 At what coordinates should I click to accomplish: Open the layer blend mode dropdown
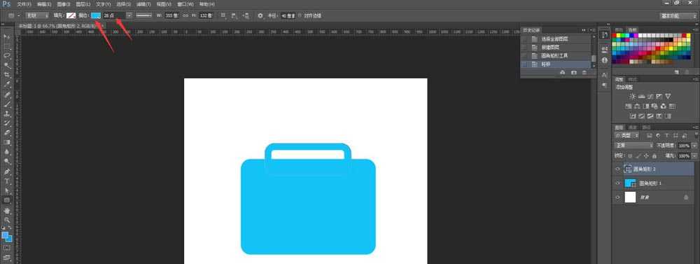pyautogui.click(x=634, y=146)
